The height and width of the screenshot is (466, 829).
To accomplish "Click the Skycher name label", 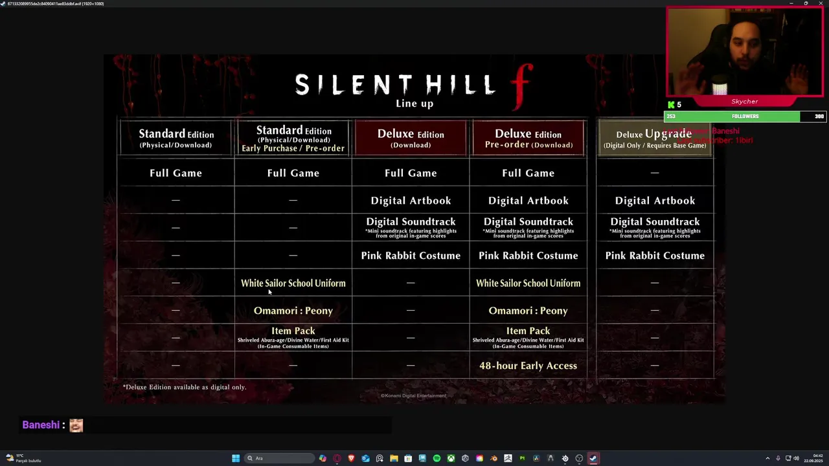I will [x=745, y=102].
